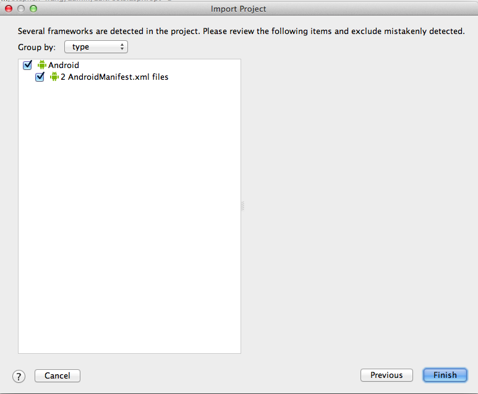Click the yellow minimize window button
This screenshot has width=478, height=394.
(x=21, y=9)
